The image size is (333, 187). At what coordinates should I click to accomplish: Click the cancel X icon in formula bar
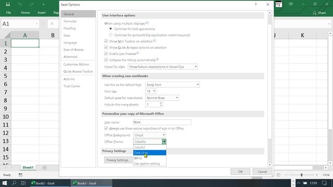pyautogui.click(x=52, y=24)
